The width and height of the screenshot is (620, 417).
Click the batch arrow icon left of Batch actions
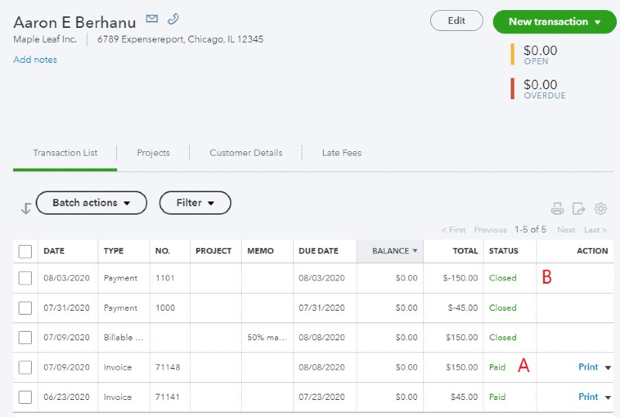[26, 208]
